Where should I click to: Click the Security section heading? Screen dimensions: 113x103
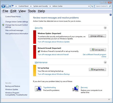tap(39, 28)
